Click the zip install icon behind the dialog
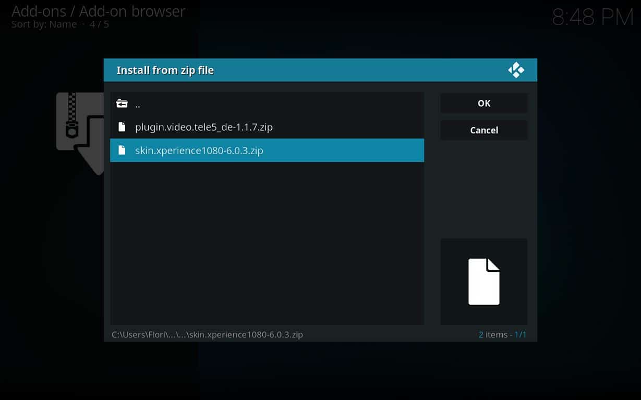Screen dimensions: 641x400 point(80,133)
